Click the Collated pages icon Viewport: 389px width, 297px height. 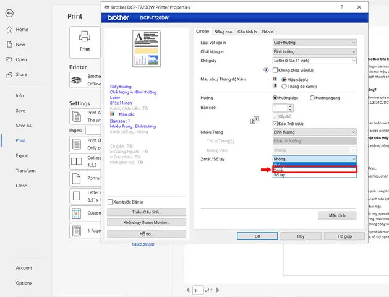tap(77, 161)
